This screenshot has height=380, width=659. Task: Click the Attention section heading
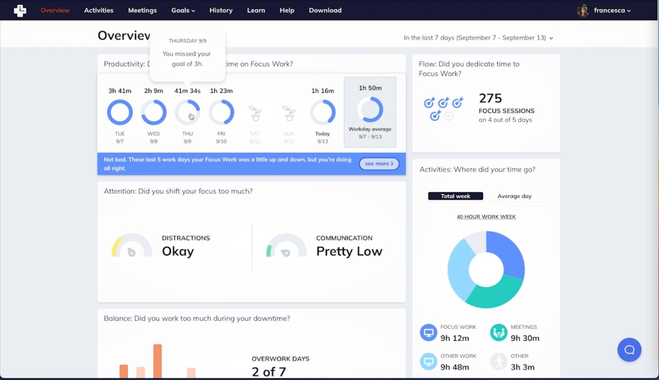(x=178, y=191)
